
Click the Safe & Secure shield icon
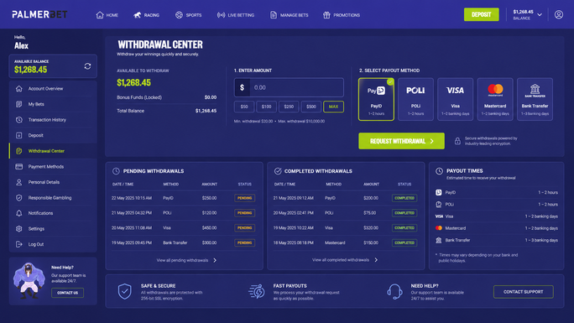[125, 292]
